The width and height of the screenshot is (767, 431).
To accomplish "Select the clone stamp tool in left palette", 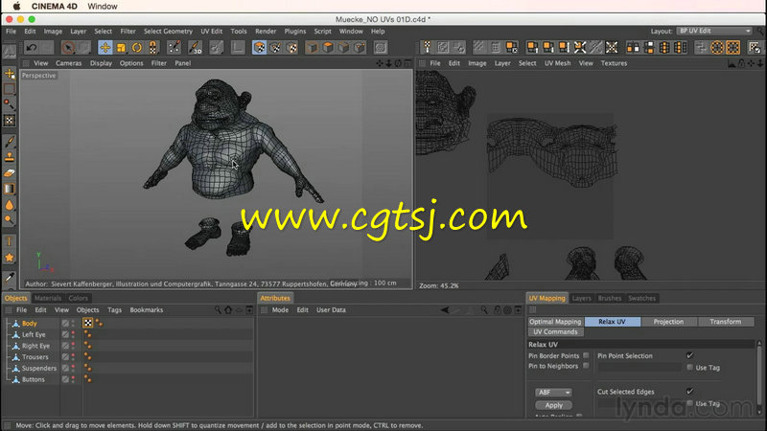I will 10,157.
